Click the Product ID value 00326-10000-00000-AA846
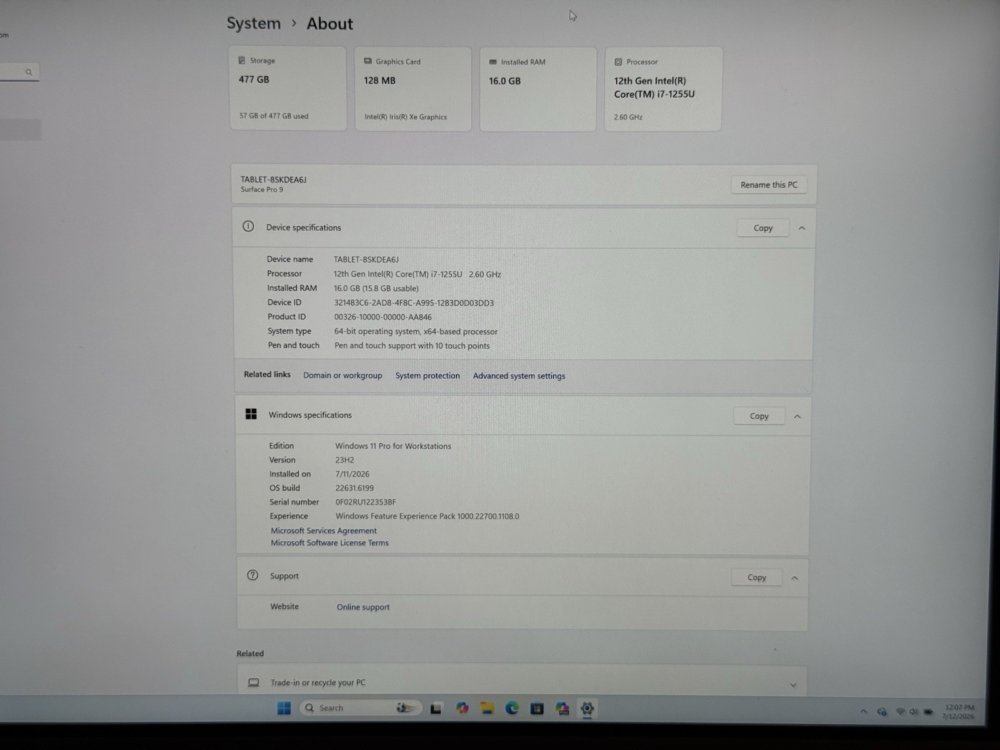 coord(382,317)
